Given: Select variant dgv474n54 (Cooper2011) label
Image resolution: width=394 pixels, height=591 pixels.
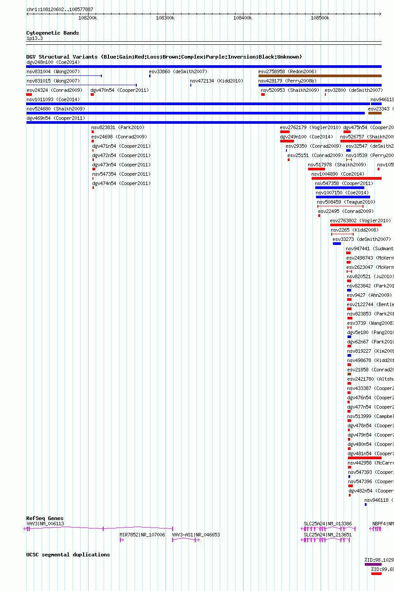Looking at the screenshot, I should tap(121, 183).
